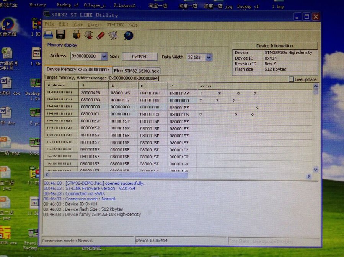Click the memory table's horizontal scrollbar right arrow

click(x=308, y=176)
